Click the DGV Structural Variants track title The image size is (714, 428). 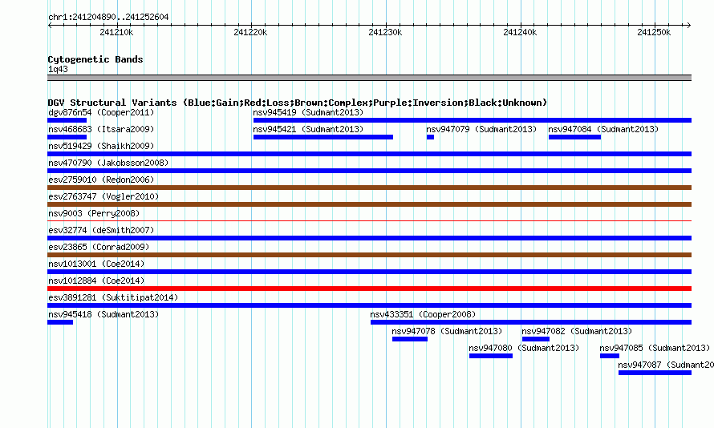coord(298,103)
